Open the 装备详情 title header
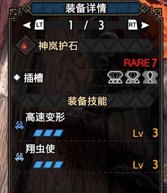Viewport: 167px width, 193px height. tap(86, 8)
